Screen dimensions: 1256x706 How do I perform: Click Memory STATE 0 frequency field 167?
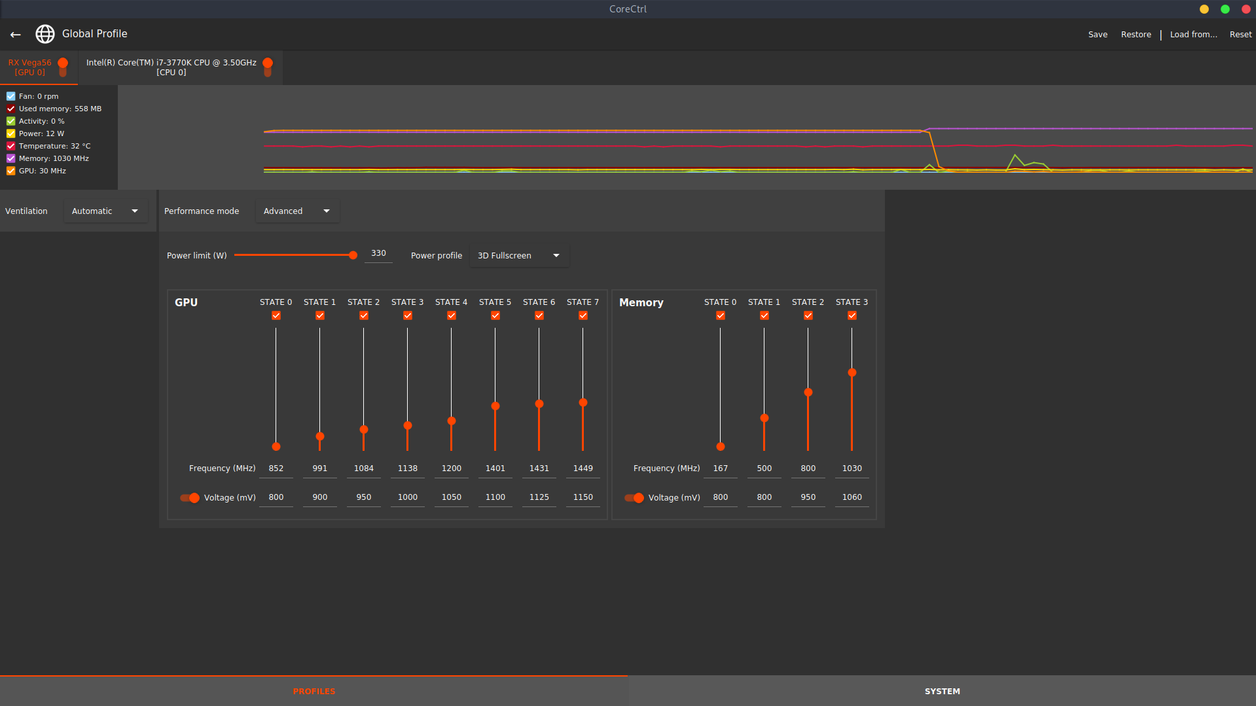coord(721,469)
